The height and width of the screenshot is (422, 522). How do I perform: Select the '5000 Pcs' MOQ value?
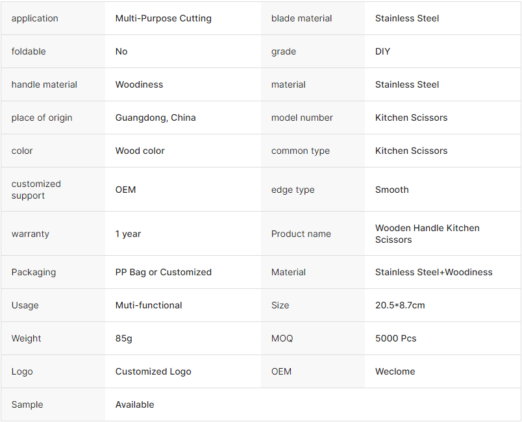pos(395,338)
